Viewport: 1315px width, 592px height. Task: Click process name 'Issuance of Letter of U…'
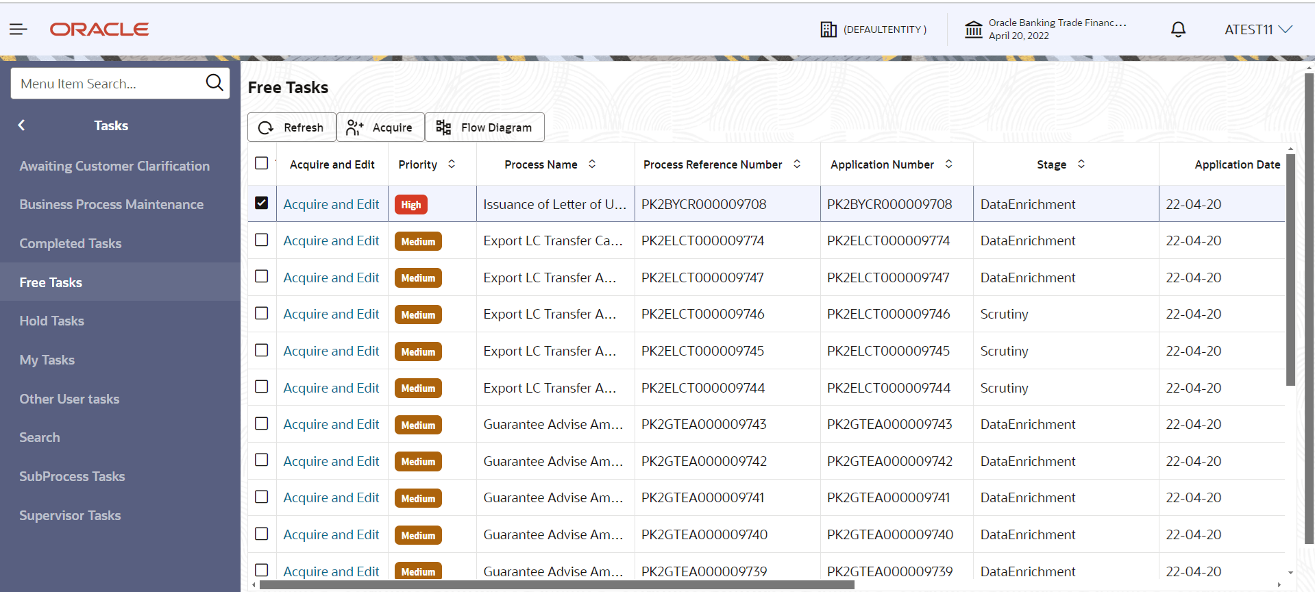click(555, 204)
